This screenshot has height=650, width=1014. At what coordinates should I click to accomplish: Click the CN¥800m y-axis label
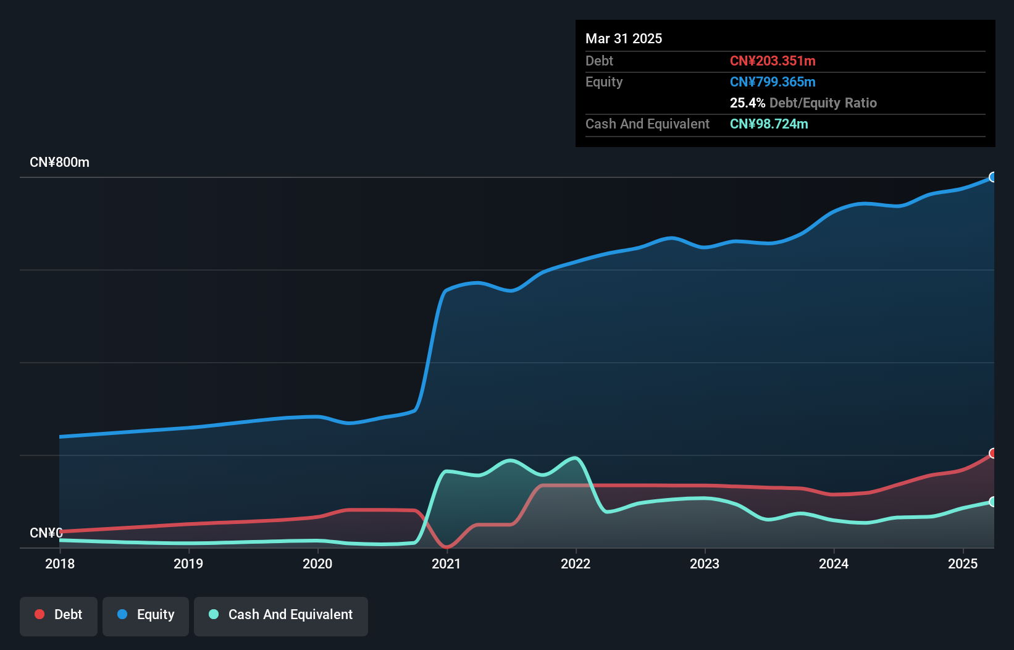(x=60, y=162)
